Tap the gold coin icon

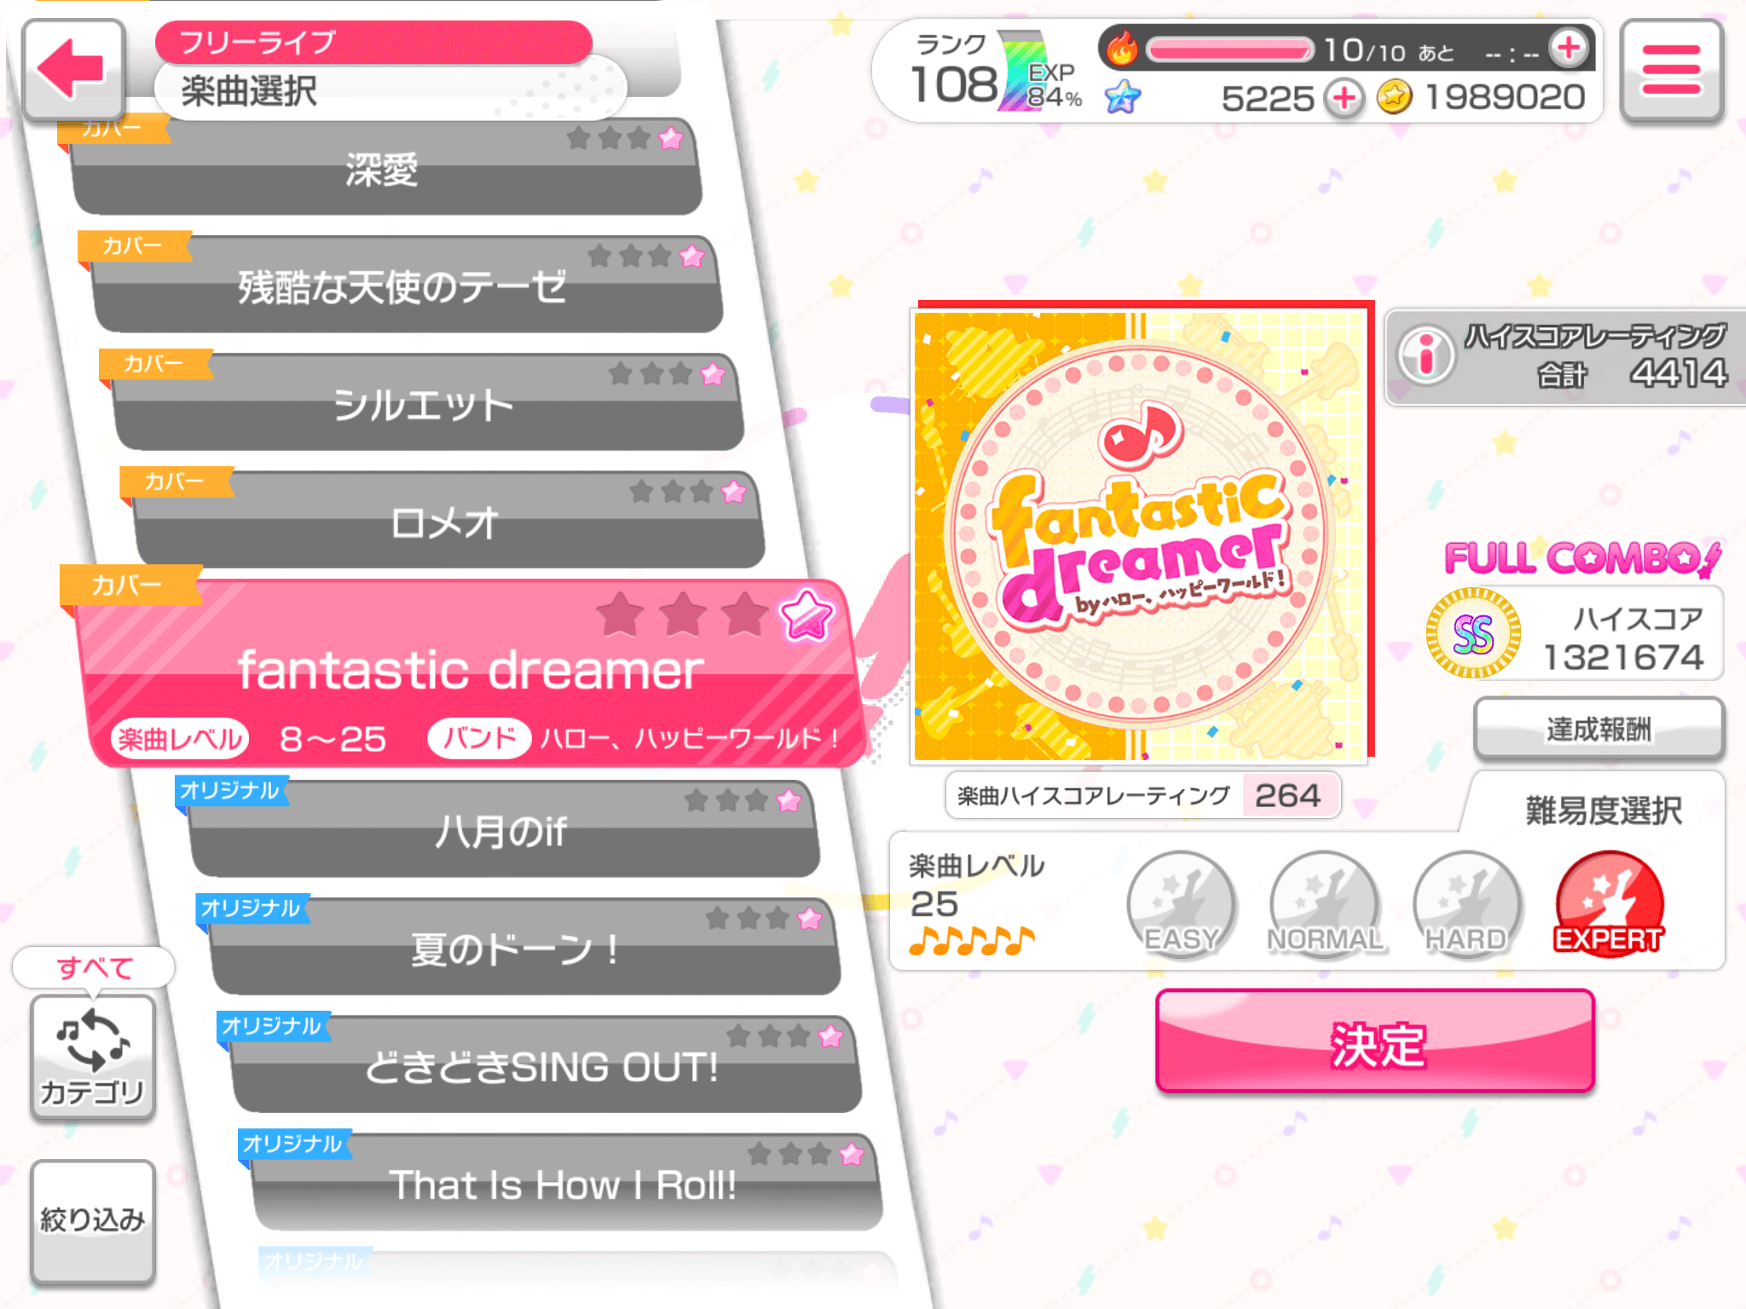[x=1394, y=97]
